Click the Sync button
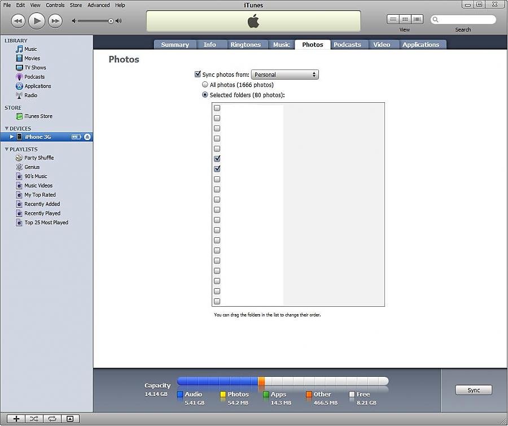 474,390
